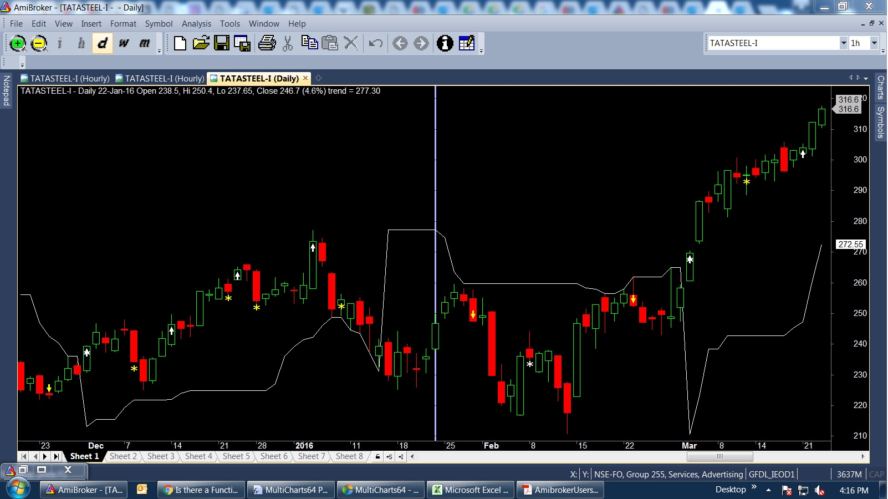This screenshot has height=499, width=888.
Task: Show previous sheet tab with left arrow
Action: (35, 456)
